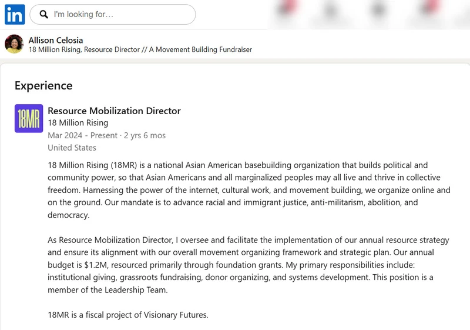
Task: Select the second gray blurred navigation icon
Action: 378,10
